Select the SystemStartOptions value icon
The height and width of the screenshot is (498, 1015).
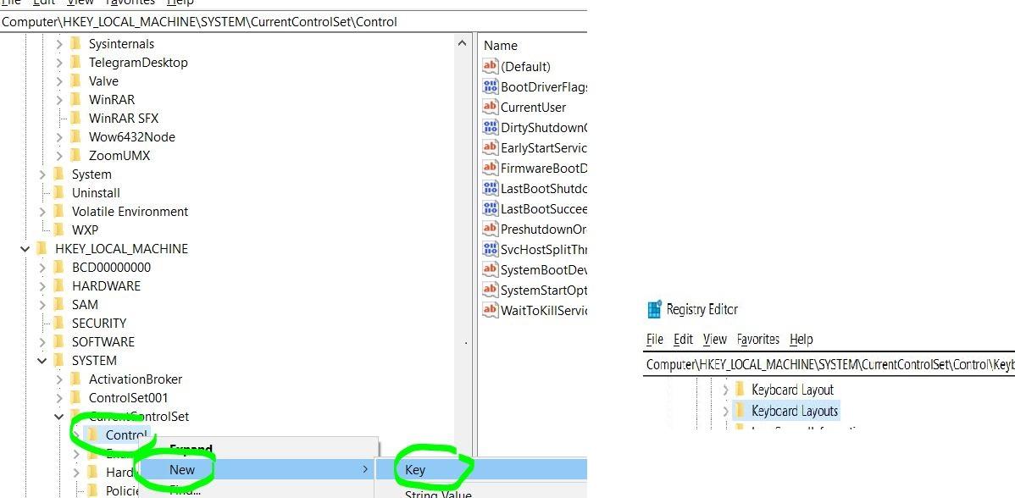click(490, 290)
